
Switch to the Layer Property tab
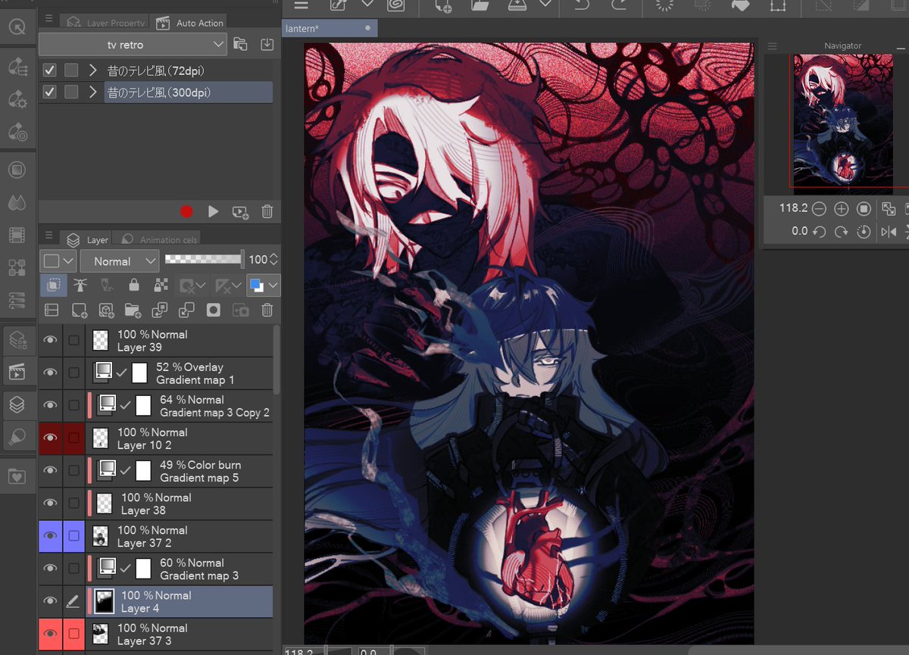point(106,23)
